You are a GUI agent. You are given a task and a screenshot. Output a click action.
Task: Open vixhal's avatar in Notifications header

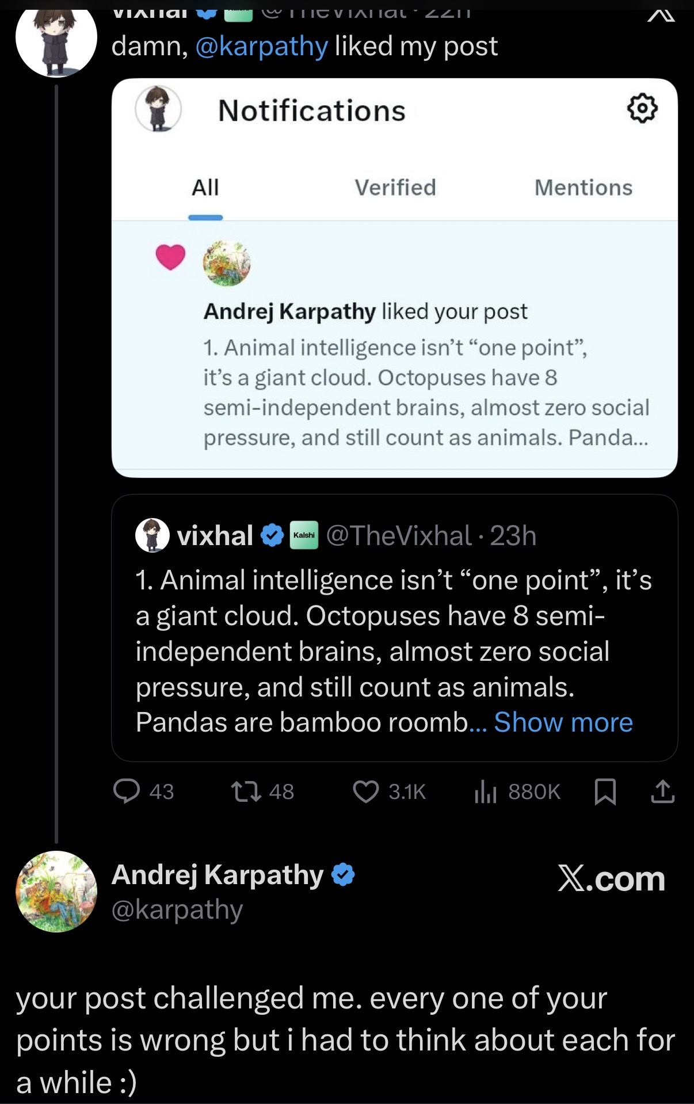pos(158,109)
